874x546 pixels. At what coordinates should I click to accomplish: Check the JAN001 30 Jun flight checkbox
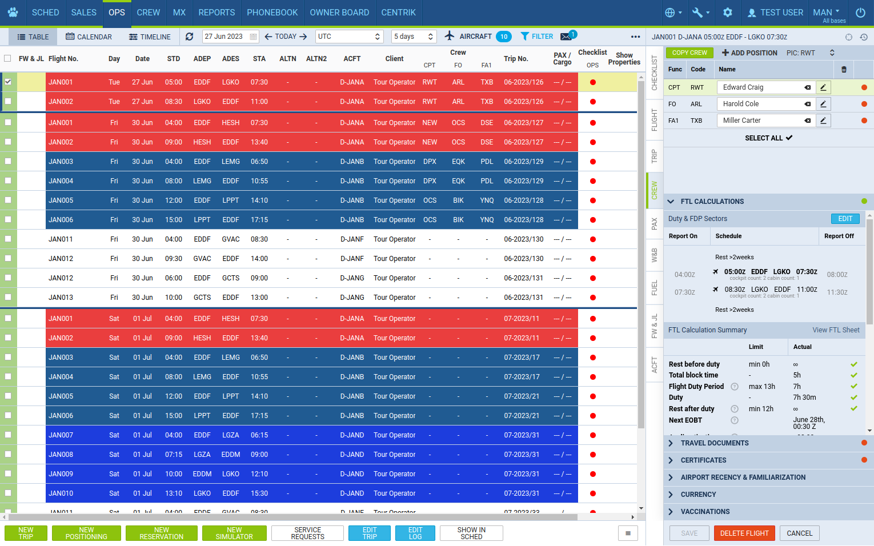coord(8,122)
